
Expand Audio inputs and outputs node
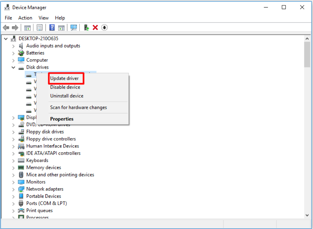click(13, 46)
